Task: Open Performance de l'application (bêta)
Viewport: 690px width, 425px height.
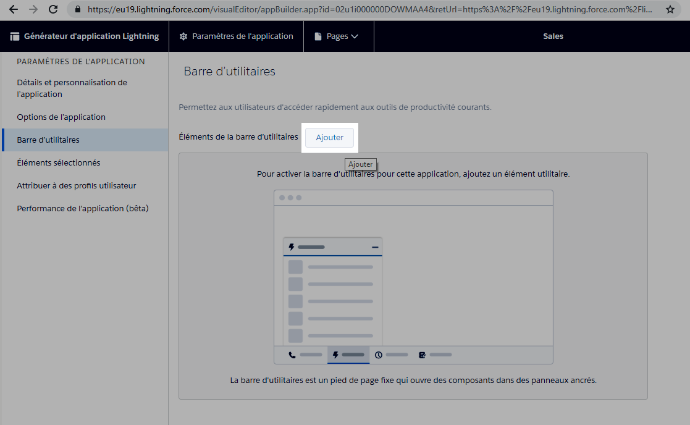Action: (x=85, y=209)
